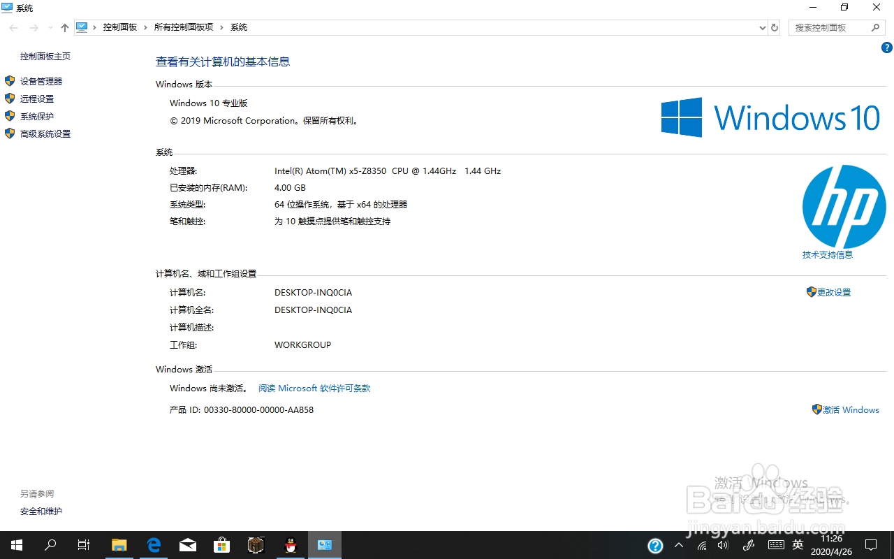Screen dimensions: 894x559
Task: Open Advanced system settings (高级系统设置)
Action: 45,134
